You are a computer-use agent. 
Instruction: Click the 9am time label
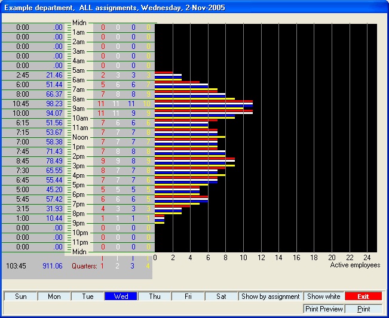(x=78, y=109)
